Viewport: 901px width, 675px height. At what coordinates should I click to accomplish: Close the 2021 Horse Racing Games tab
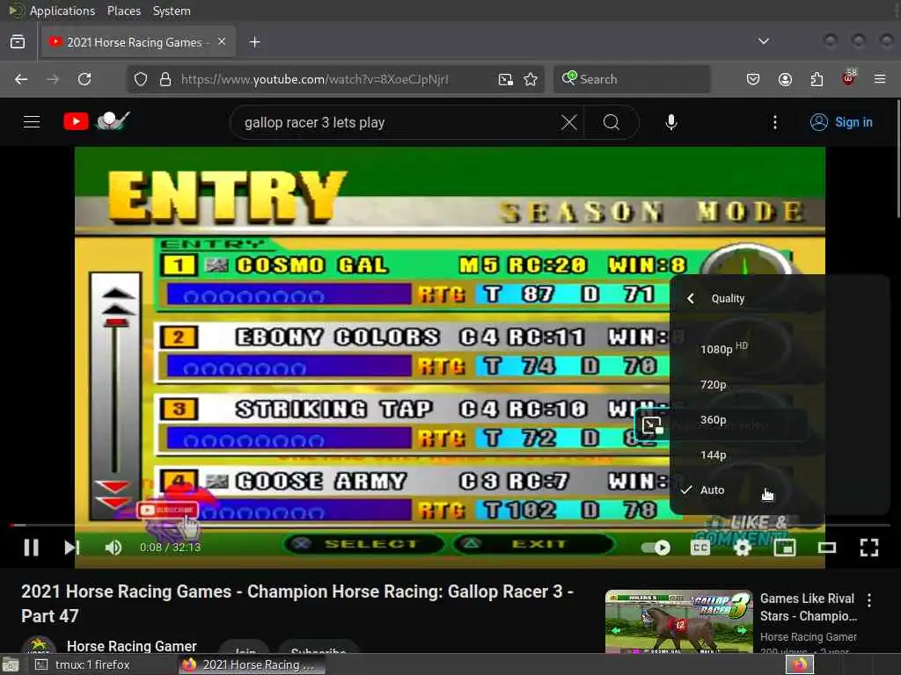[x=222, y=42]
